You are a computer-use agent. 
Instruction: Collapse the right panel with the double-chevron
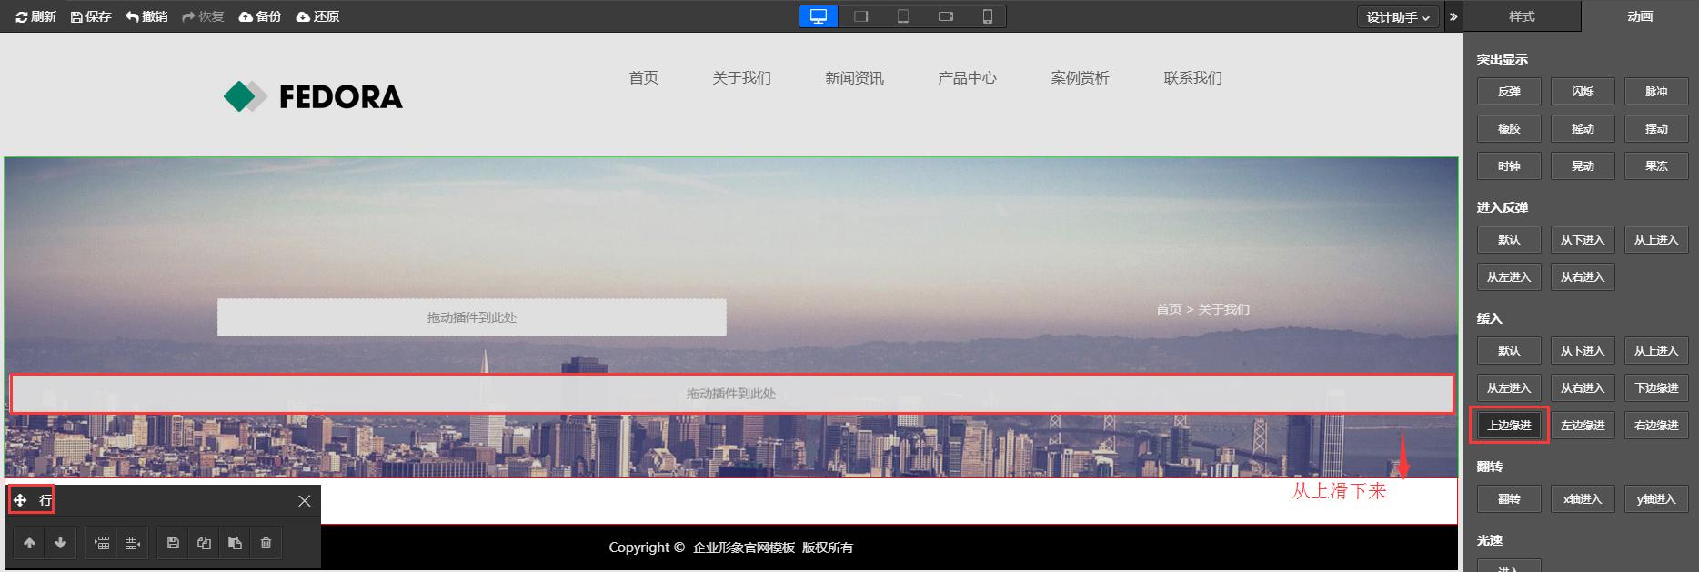(1453, 16)
